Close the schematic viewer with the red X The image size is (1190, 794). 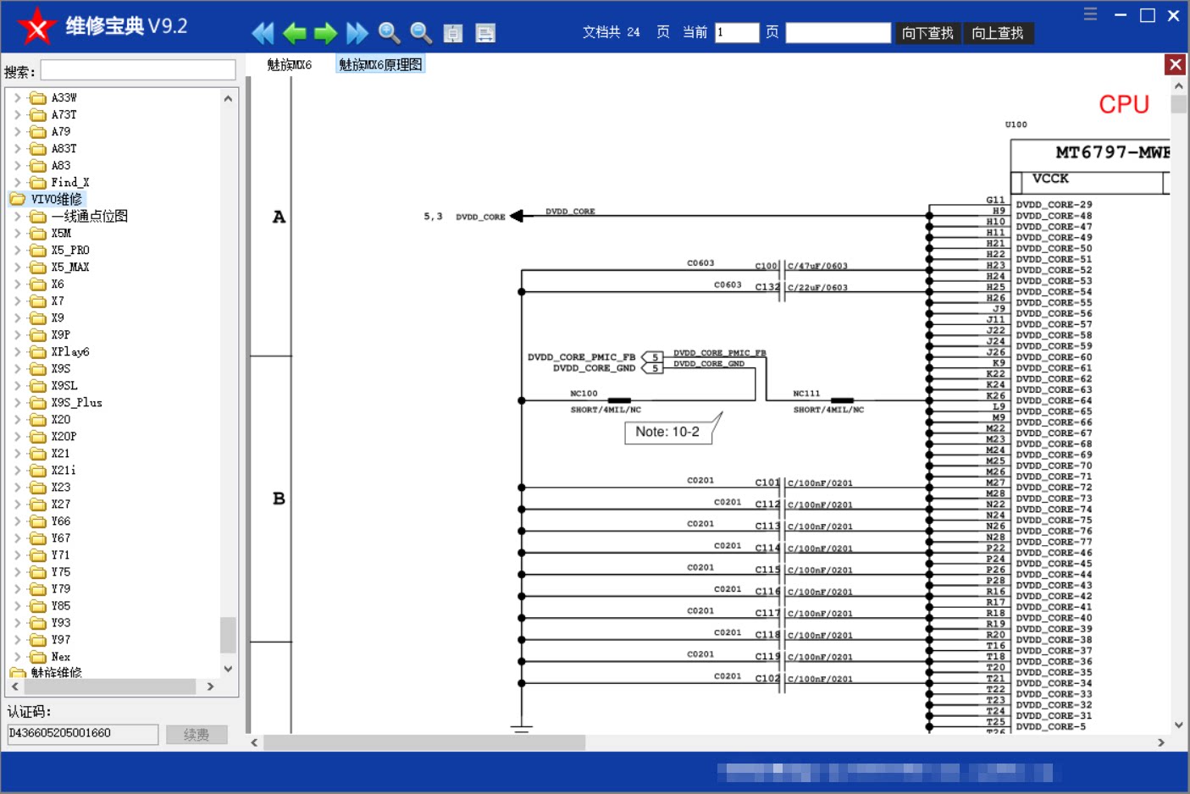coord(1176,64)
